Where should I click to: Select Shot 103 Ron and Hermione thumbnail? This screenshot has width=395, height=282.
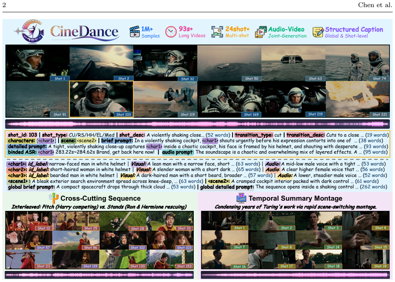pos(170,240)
